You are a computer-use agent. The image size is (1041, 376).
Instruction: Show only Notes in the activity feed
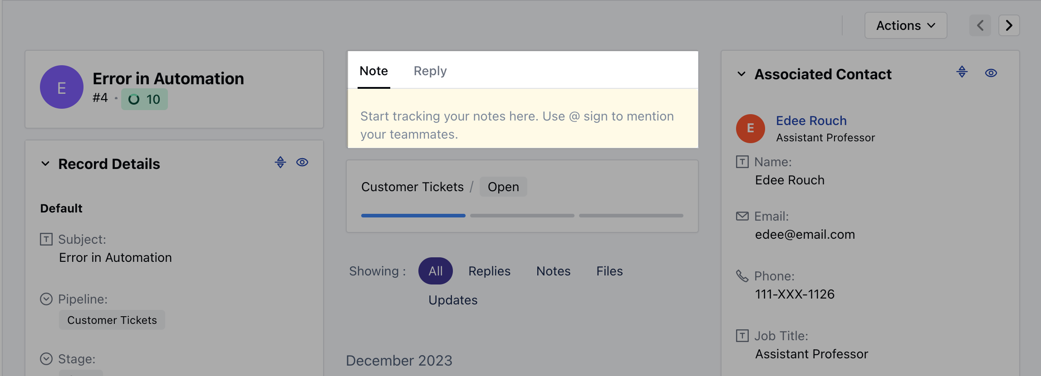coord(553,270)
